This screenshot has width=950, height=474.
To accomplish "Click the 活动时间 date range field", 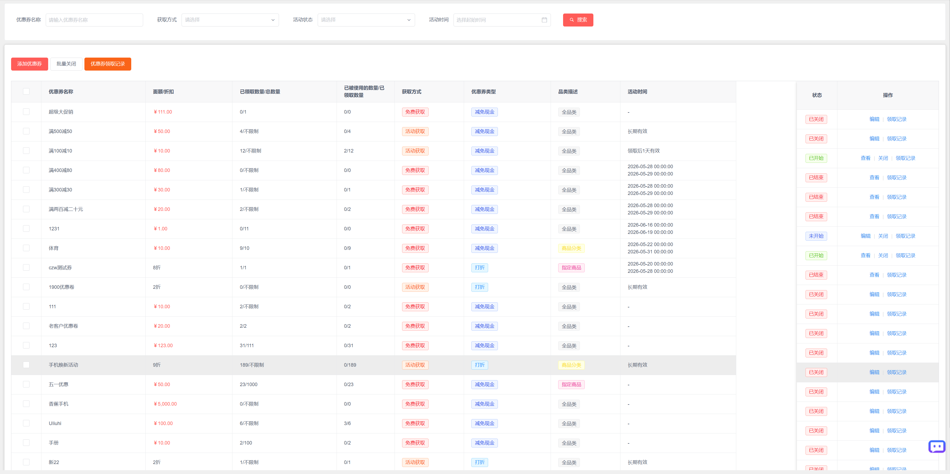I will pos(502,20).
